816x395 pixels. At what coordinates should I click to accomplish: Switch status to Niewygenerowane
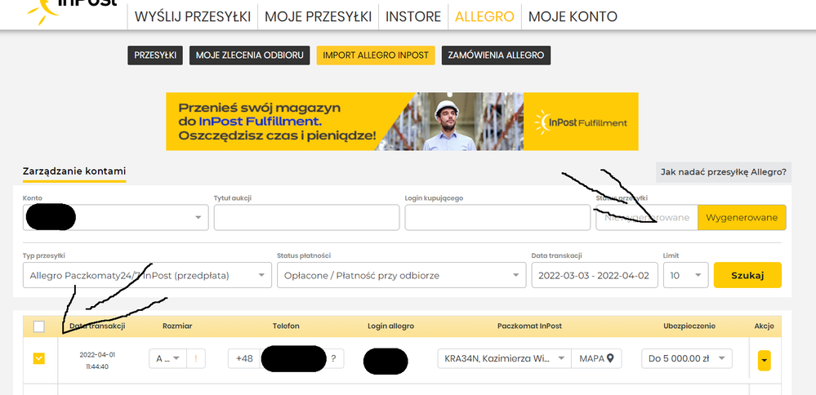647,217
